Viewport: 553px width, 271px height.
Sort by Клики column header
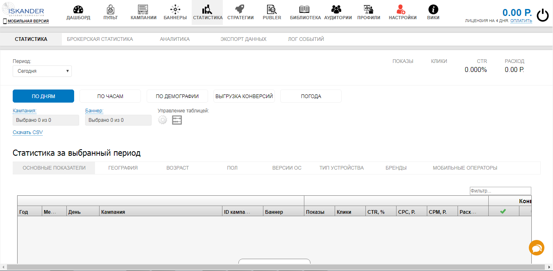pos(350,211)
